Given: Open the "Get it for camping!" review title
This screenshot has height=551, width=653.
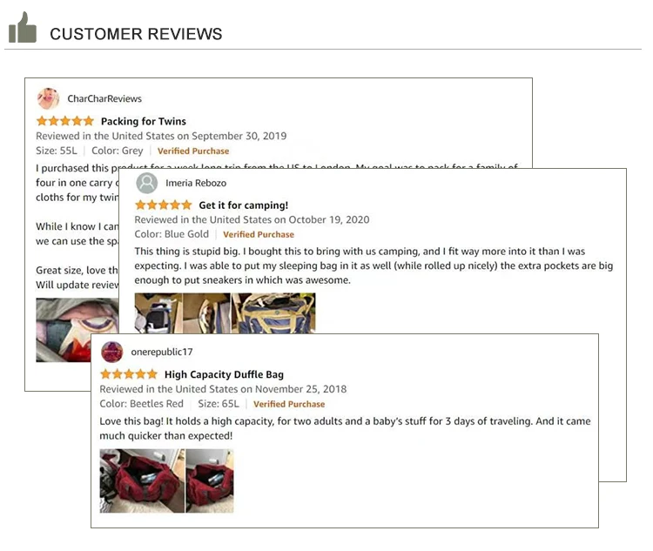Looking at the screenshot, I should [244, 205].
